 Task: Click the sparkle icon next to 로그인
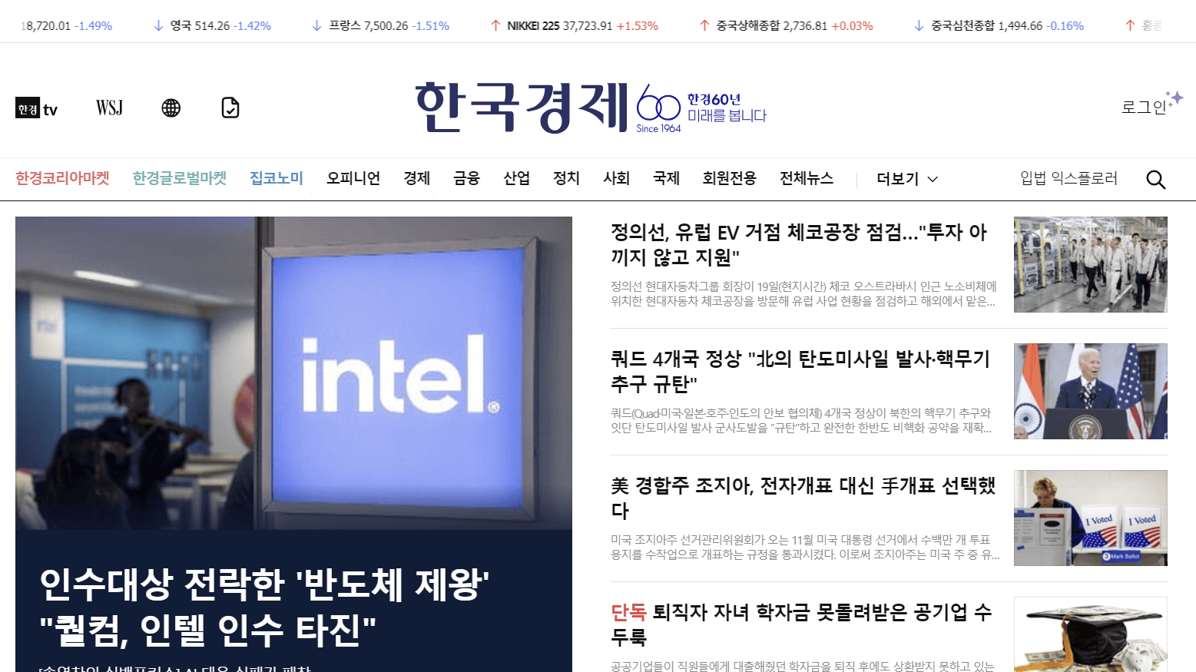click(1176, 96)
